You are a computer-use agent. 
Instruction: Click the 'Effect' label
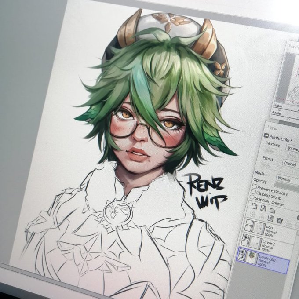[x=268, y=159]
